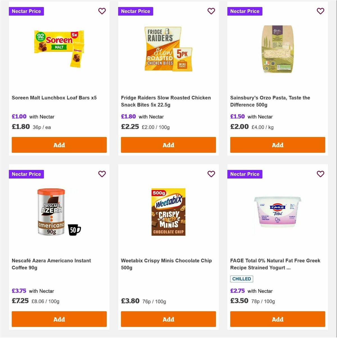Add Weetabix Crispy Minis to trolley
This screenshot has height=338, width=337.
pos(168,319)
